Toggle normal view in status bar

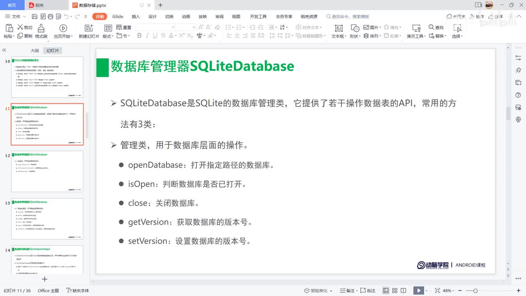click(386, 291)
